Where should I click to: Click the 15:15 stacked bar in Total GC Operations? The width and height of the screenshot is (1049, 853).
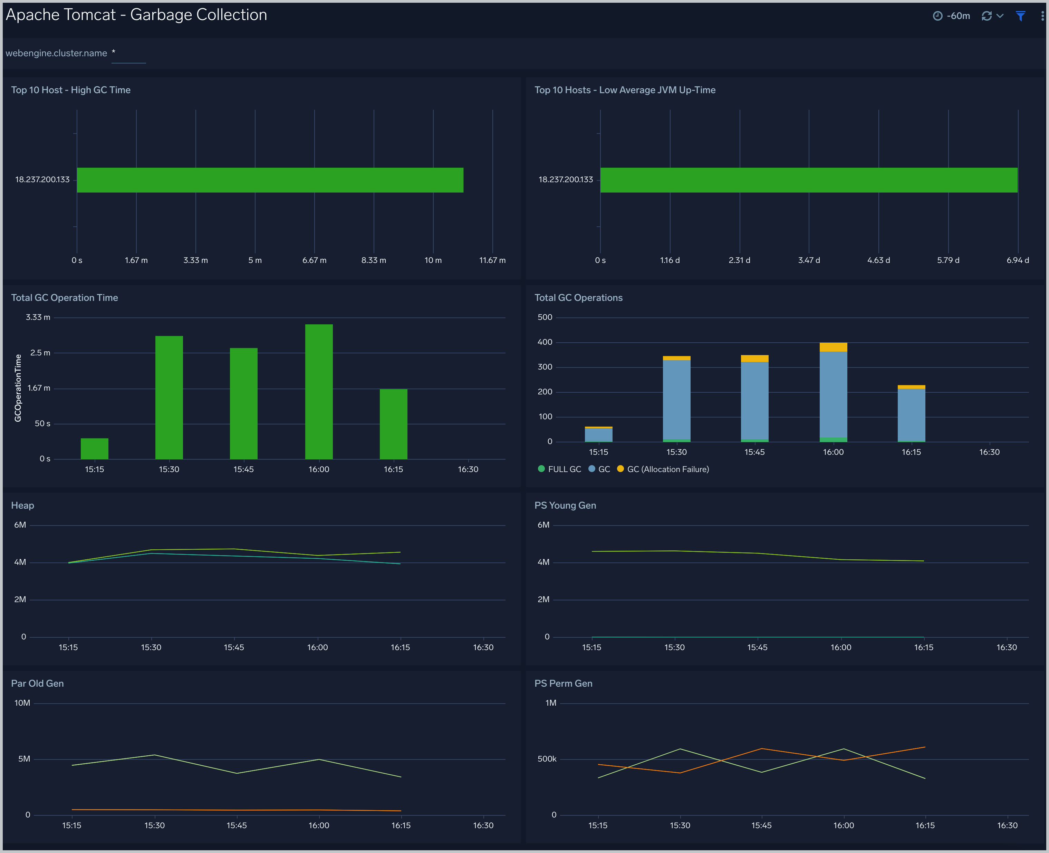click(599, 434)
